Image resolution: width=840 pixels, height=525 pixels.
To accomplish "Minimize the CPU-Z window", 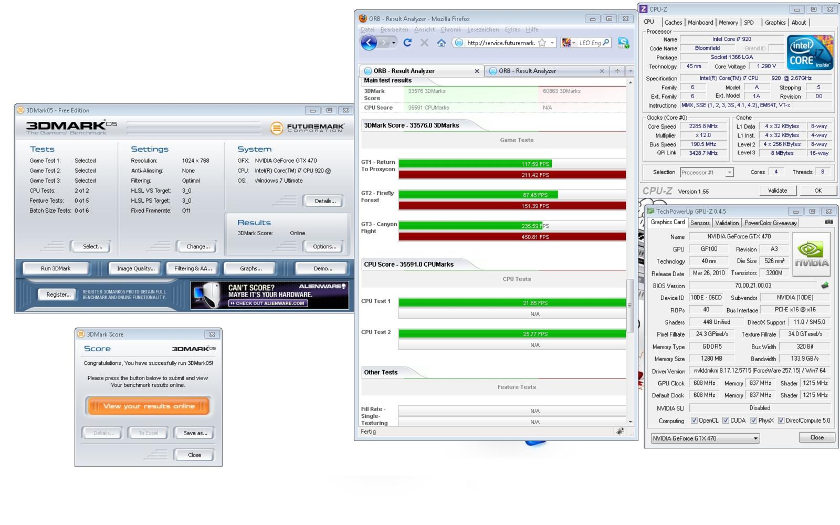I will coord(797,9).
